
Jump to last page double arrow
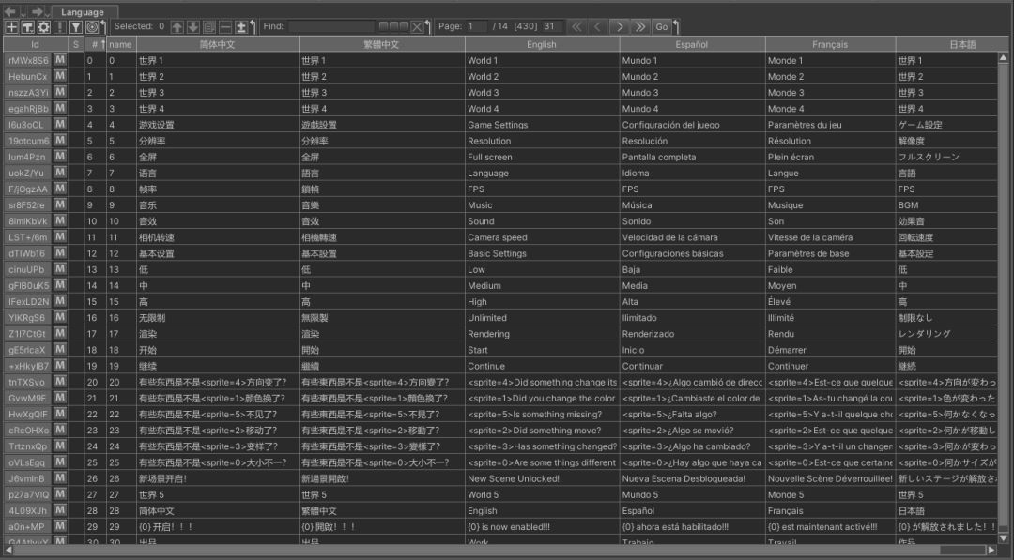pos(640,27)
